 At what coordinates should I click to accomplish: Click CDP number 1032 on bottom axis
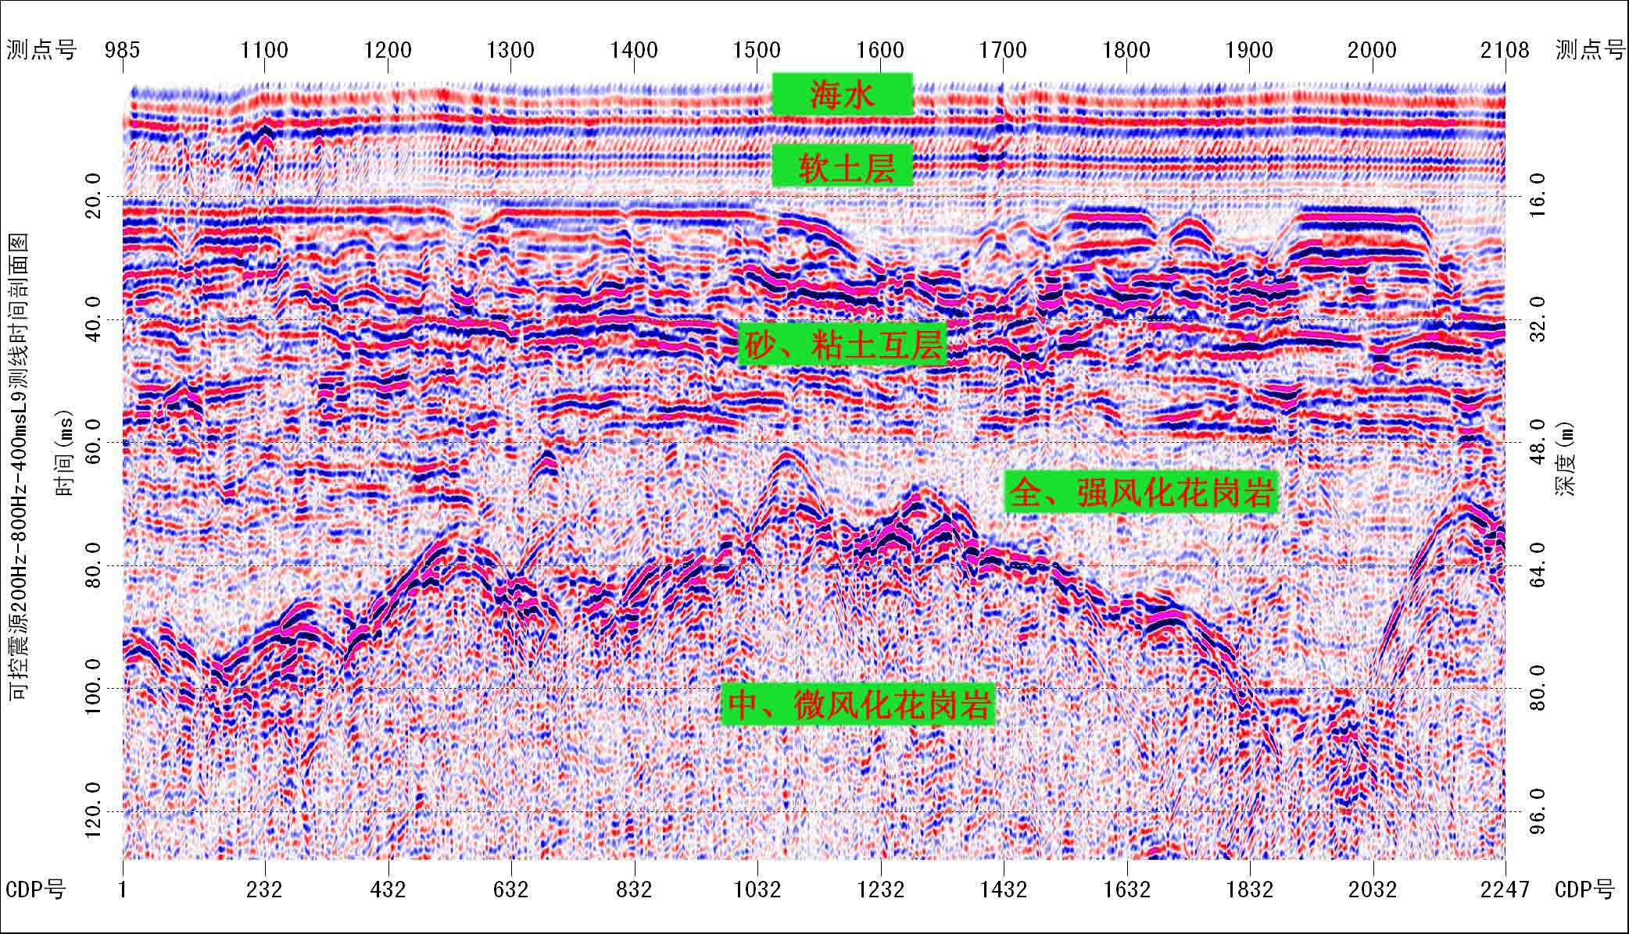pyautogui.click(x=757, y=889)
